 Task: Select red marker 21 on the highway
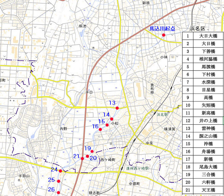coord(82,158)
